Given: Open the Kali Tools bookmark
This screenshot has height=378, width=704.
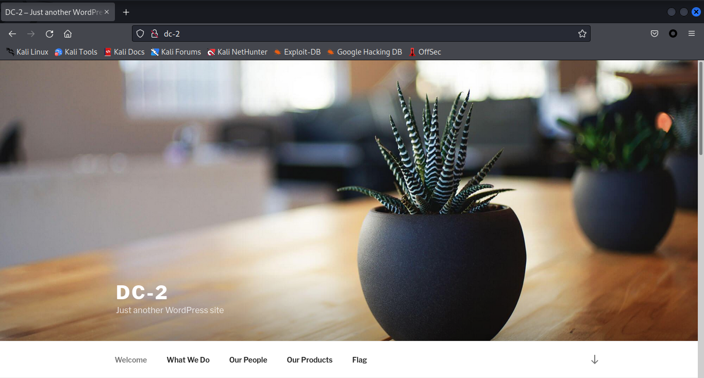Looking at the screenshot, I should [x=76, y=52].
